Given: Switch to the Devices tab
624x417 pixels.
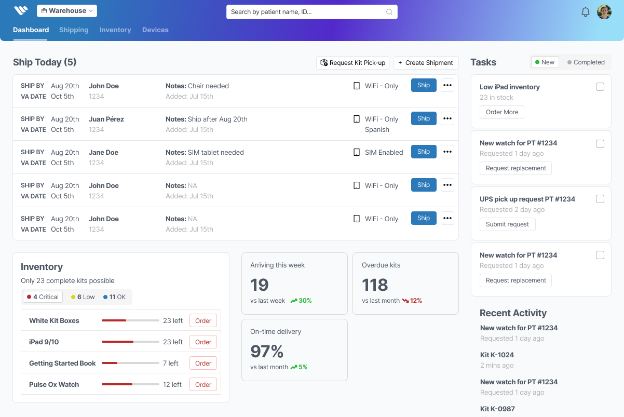Looking at the screenshot, I should [155, 30].
